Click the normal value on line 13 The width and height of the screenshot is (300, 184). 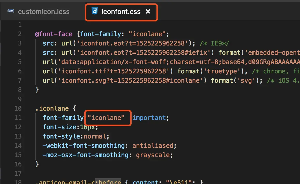pyautogui.click(x=95, y=136)
